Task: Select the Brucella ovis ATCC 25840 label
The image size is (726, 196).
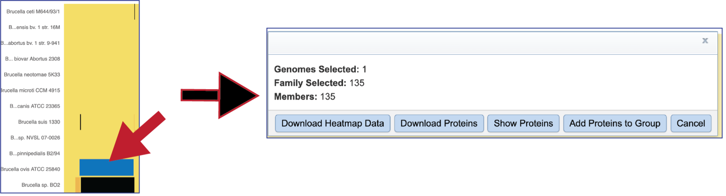Action: click(x=30, y=169)
